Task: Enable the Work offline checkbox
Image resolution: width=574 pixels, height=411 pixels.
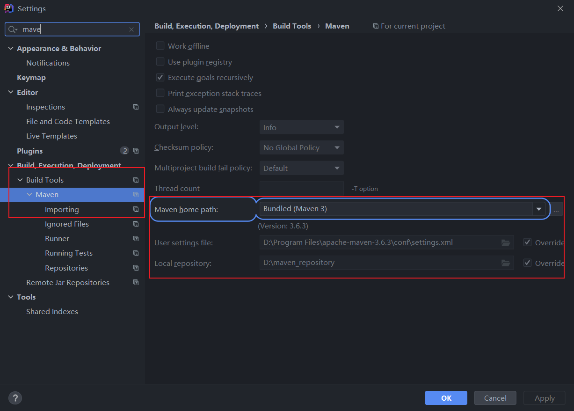Action: pos(160,46)
